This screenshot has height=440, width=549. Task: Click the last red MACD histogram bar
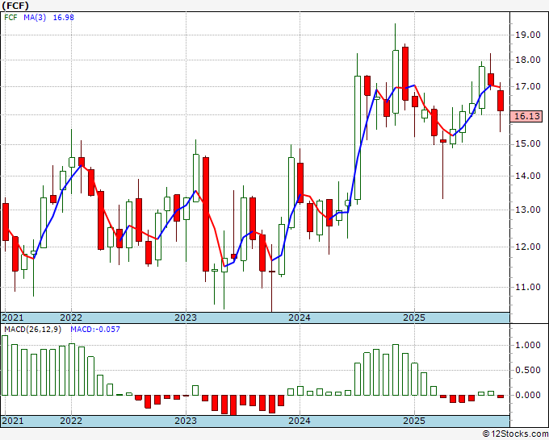tap(501, 396)
